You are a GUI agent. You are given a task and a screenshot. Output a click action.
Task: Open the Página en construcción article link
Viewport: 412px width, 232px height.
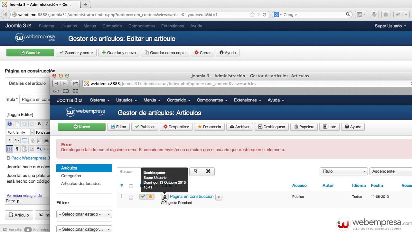(192, 196)
